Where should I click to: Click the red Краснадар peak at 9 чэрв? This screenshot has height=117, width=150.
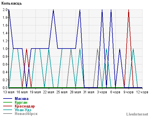tap(129, 10)
